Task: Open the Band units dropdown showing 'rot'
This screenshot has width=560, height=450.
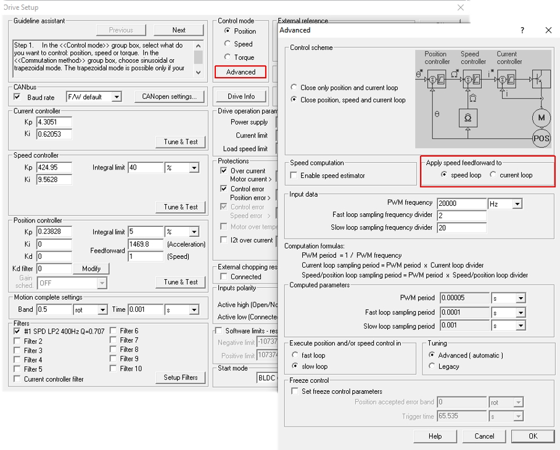Action: click(102, 309)
